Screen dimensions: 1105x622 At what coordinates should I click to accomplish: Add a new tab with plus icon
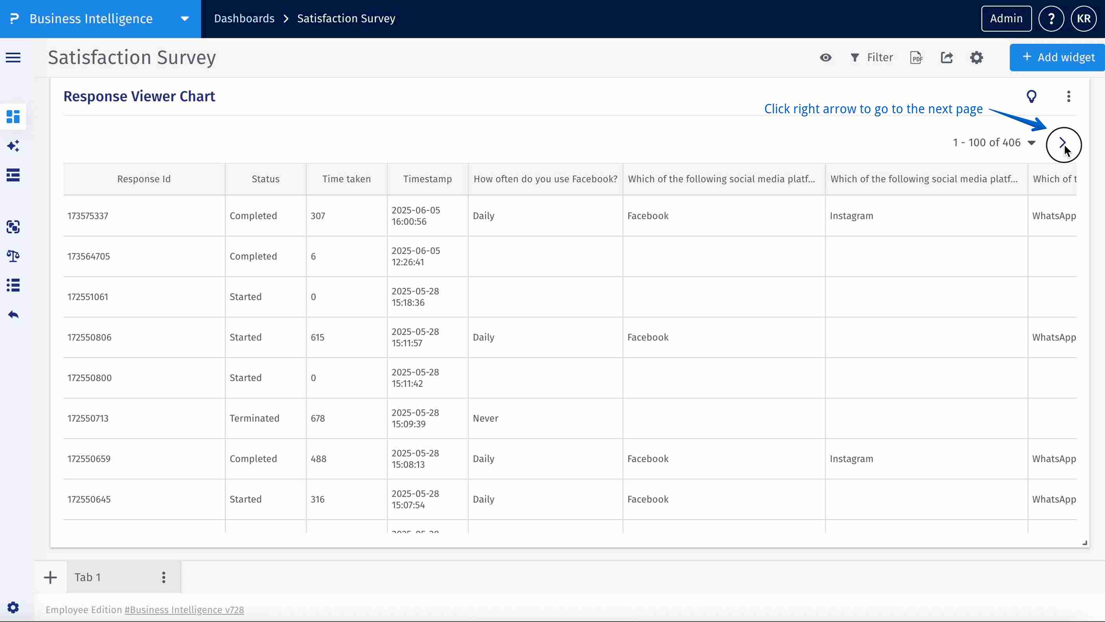[x=50, y=577]
